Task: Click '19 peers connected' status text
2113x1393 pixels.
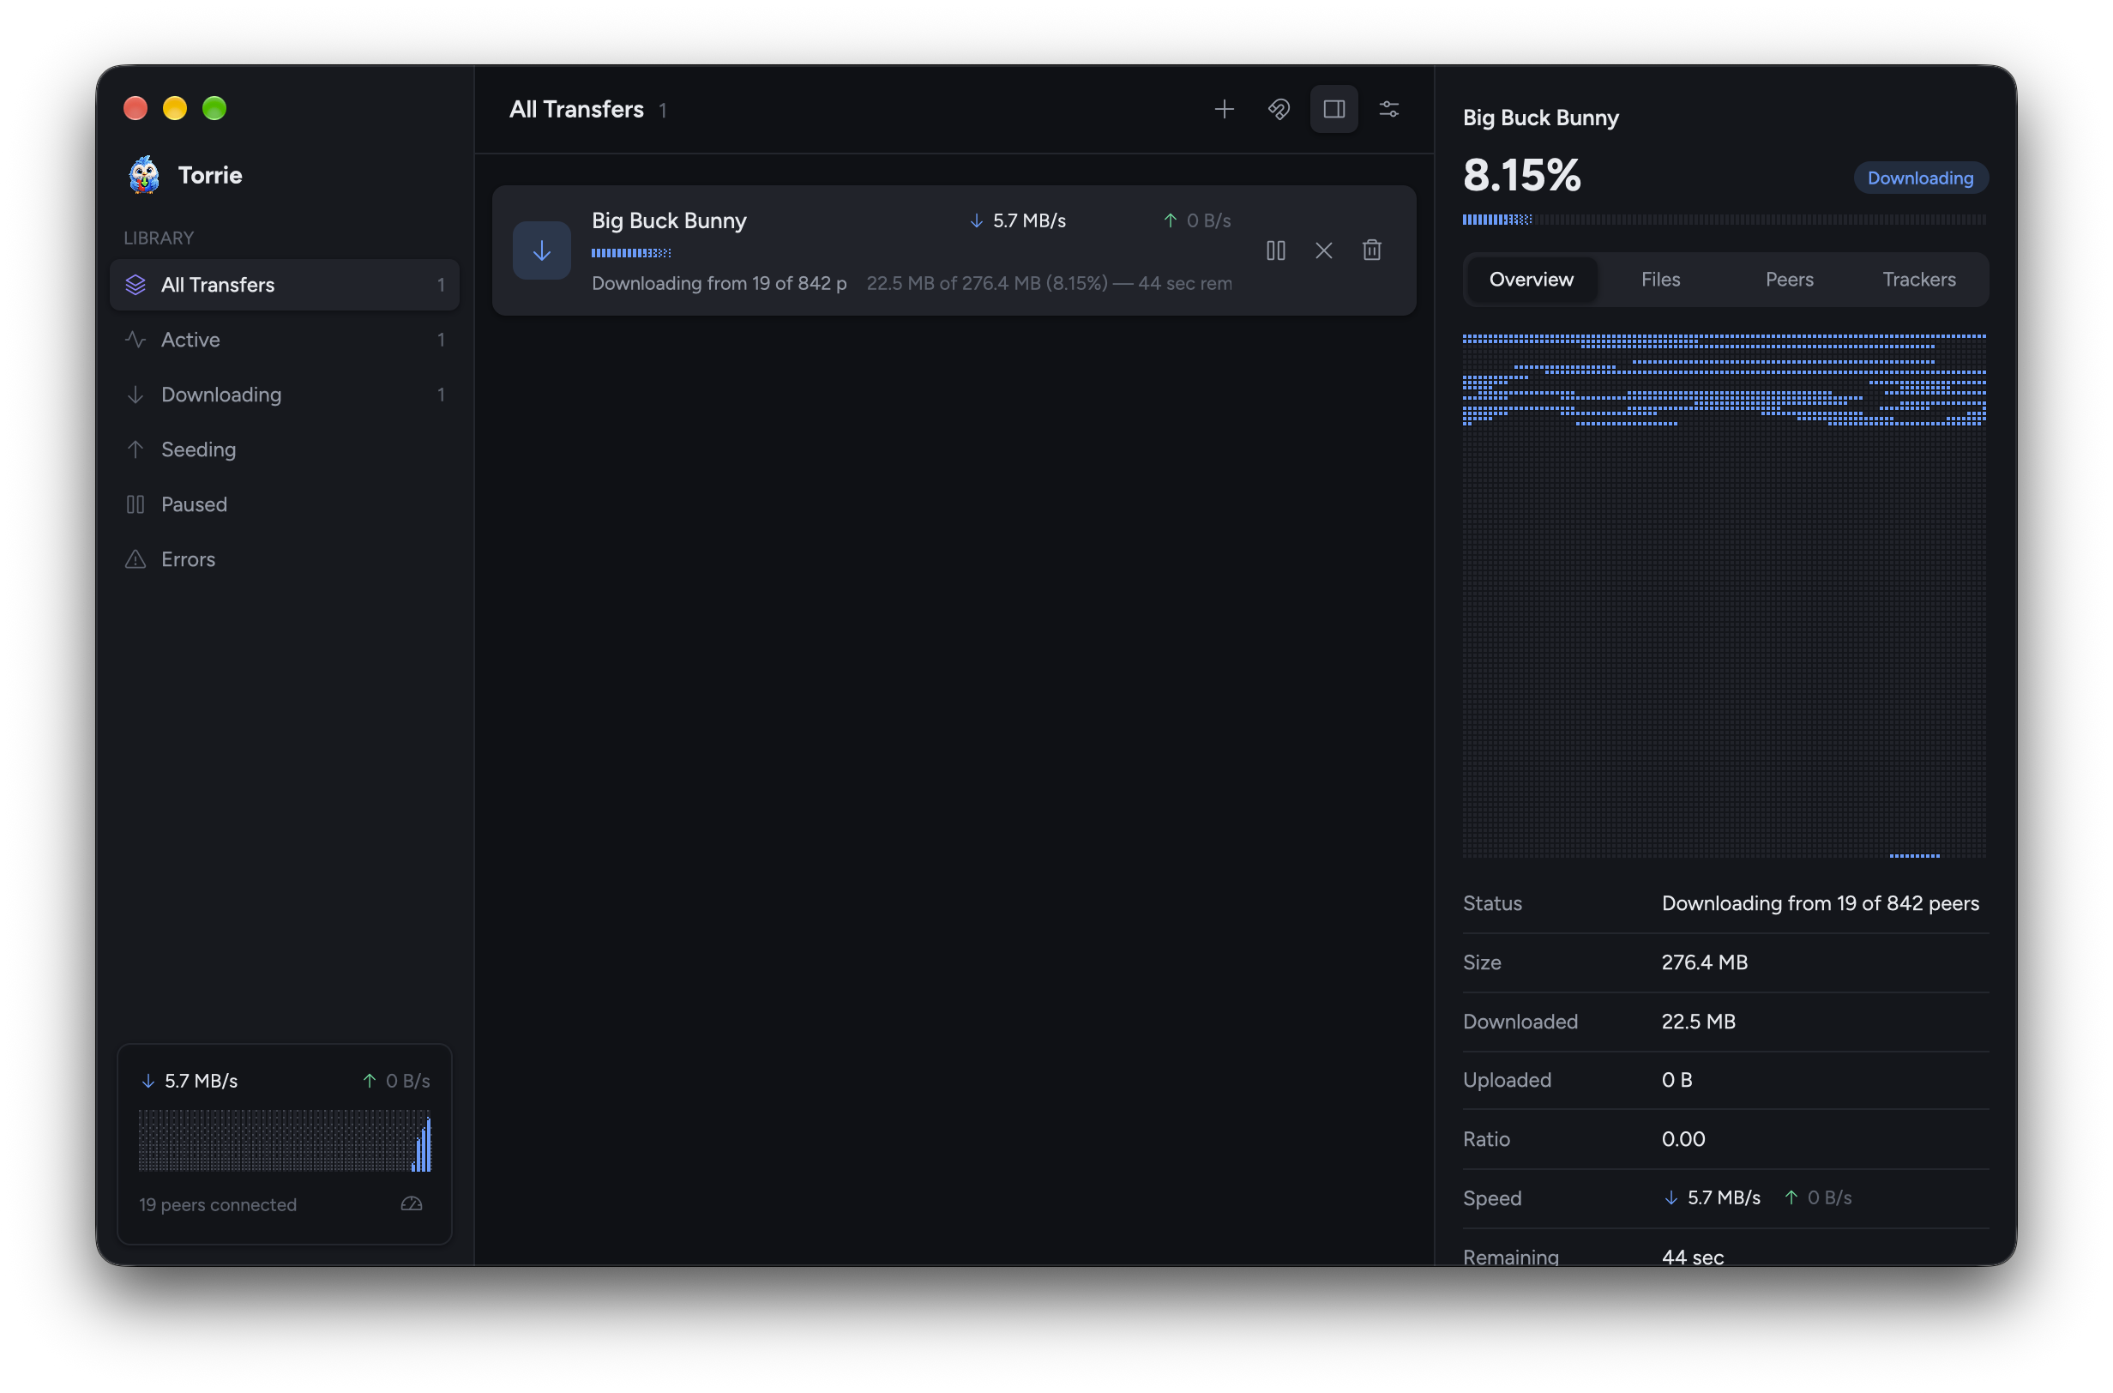Action: click(x=218, y=1204)
